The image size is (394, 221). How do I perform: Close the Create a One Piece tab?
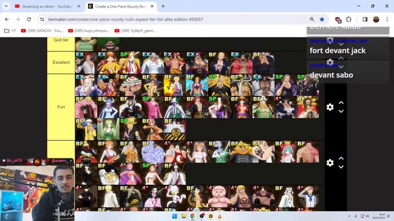click(x=152, y=6)
